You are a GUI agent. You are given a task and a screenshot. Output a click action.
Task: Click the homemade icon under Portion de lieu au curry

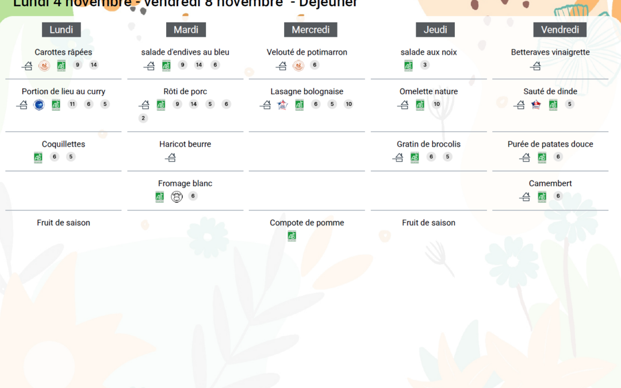[22, 105]
